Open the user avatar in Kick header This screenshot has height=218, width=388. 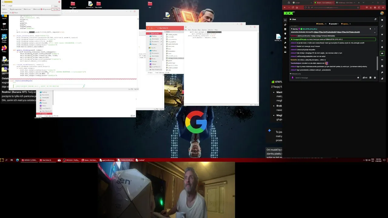pyautogui.click(x=382, y=13)
